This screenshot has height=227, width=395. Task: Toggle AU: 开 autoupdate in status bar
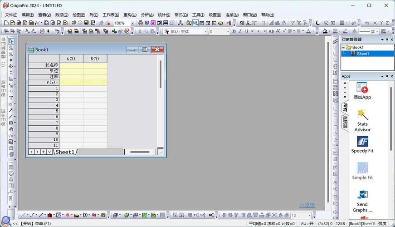[307, 223]
